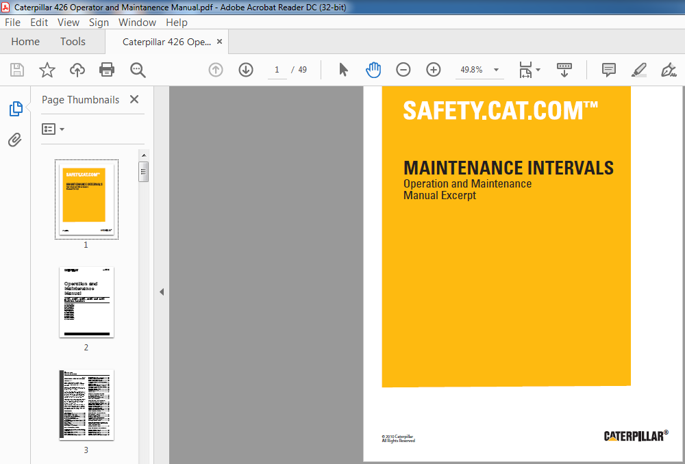Select page 1 thumbnail
The image size is (685, 464).
point(86,199)
